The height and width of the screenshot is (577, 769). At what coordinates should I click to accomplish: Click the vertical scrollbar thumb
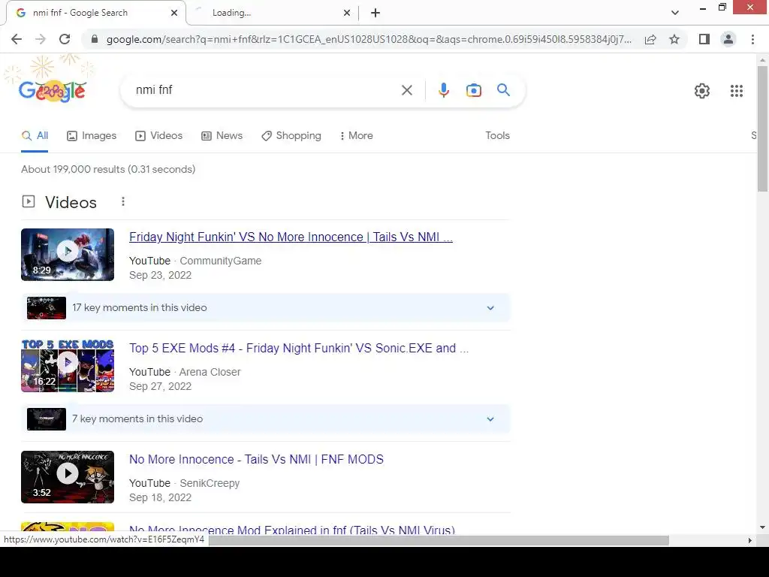[762, 128]
